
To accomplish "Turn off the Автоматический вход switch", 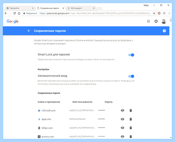I will click(131, 76).
